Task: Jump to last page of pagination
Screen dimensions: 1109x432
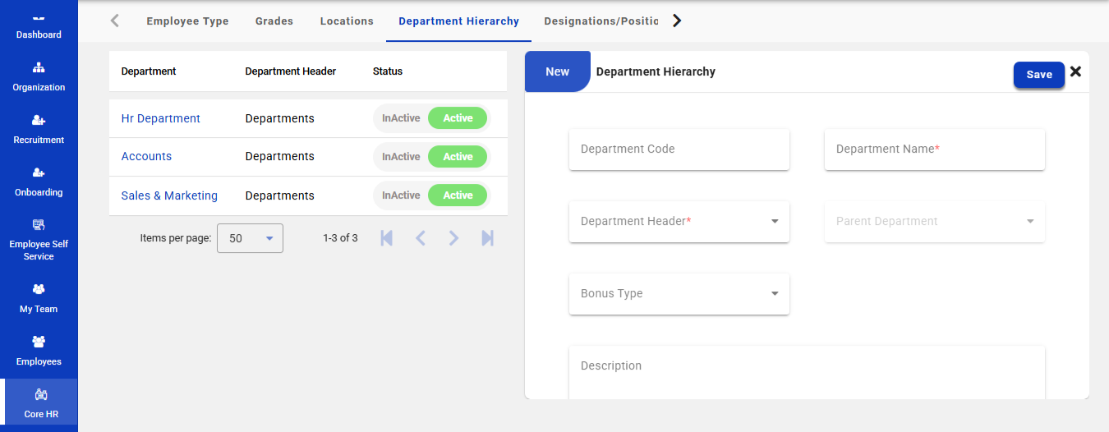Action: pos(487,238)
